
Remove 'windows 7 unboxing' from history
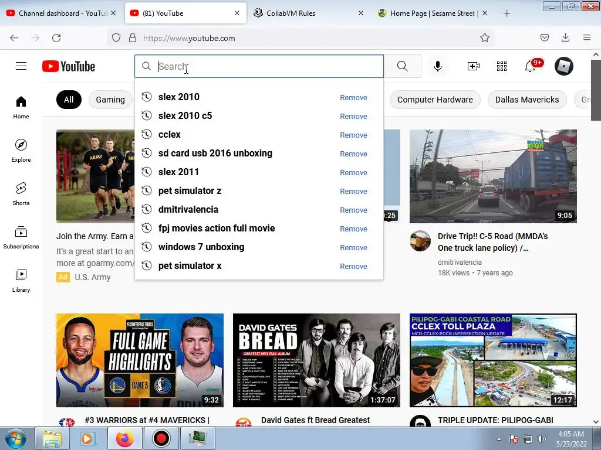pyautogui.click(x=353, y=248)
